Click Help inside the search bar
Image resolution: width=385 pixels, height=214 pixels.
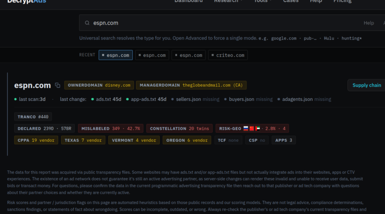369,23
